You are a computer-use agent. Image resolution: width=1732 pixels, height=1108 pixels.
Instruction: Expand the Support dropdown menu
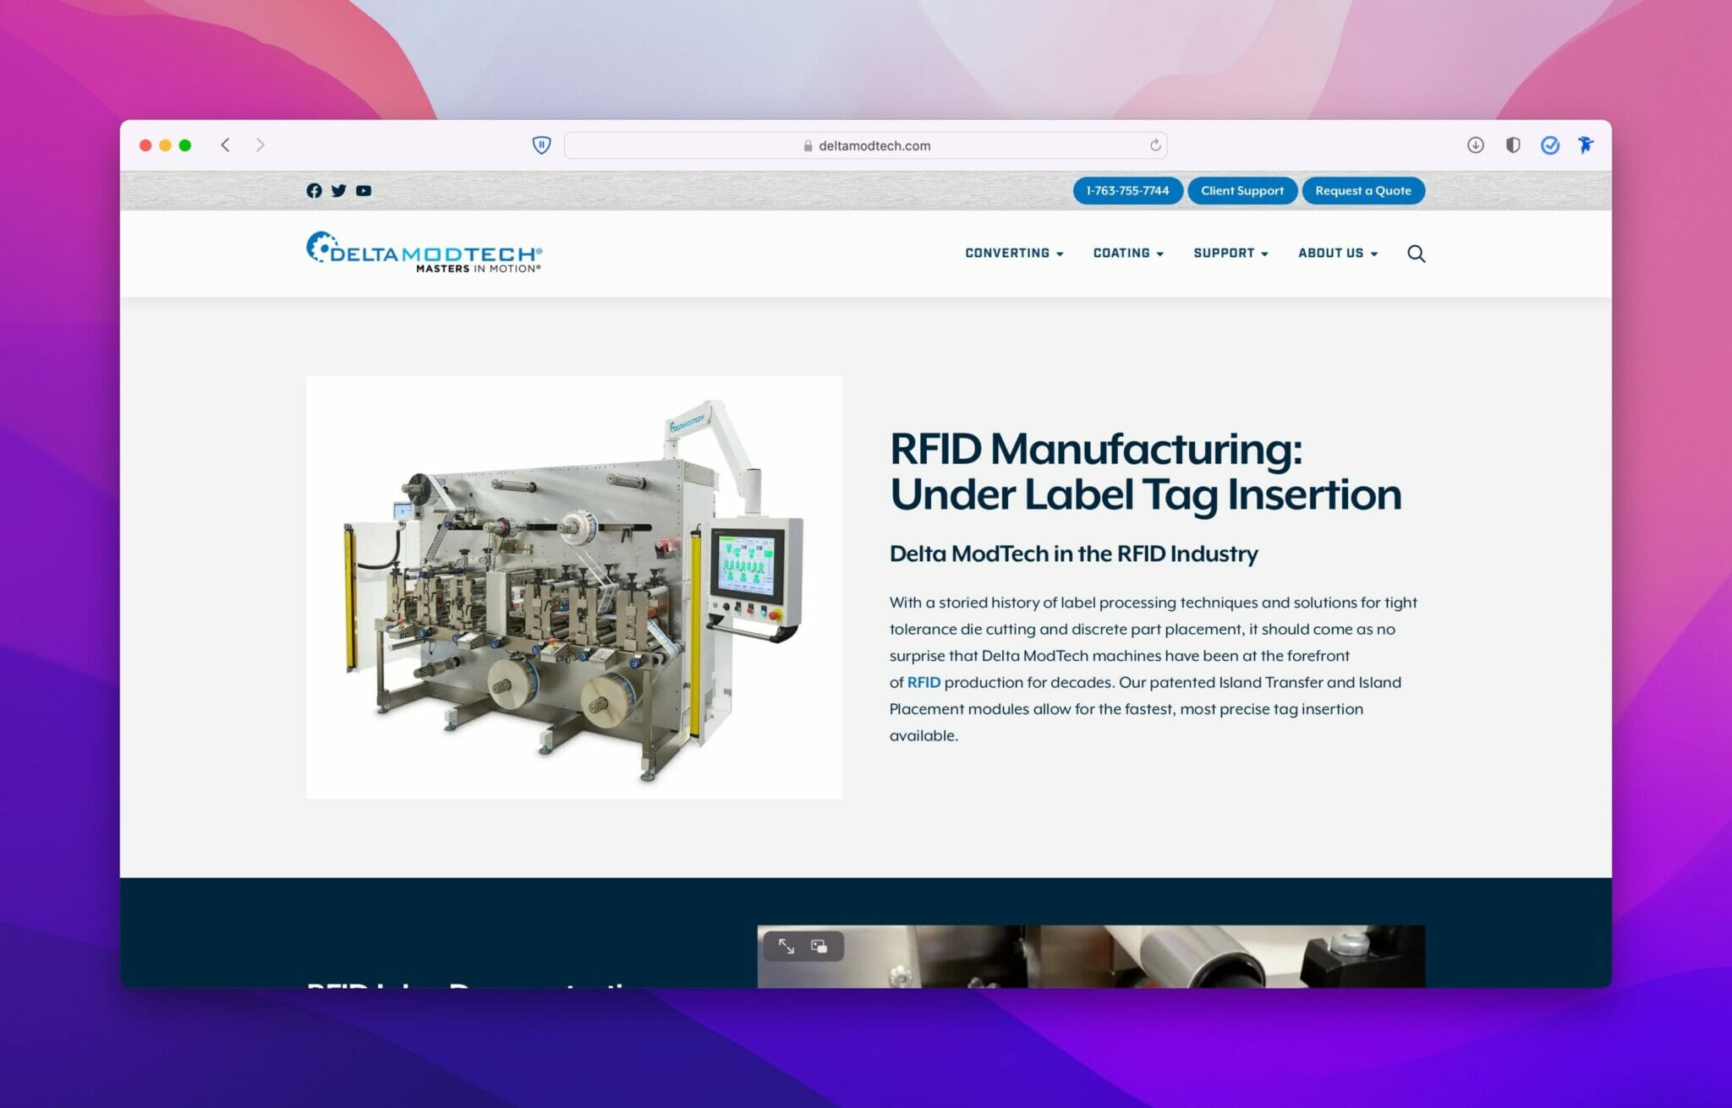(x=1230, y=254)
